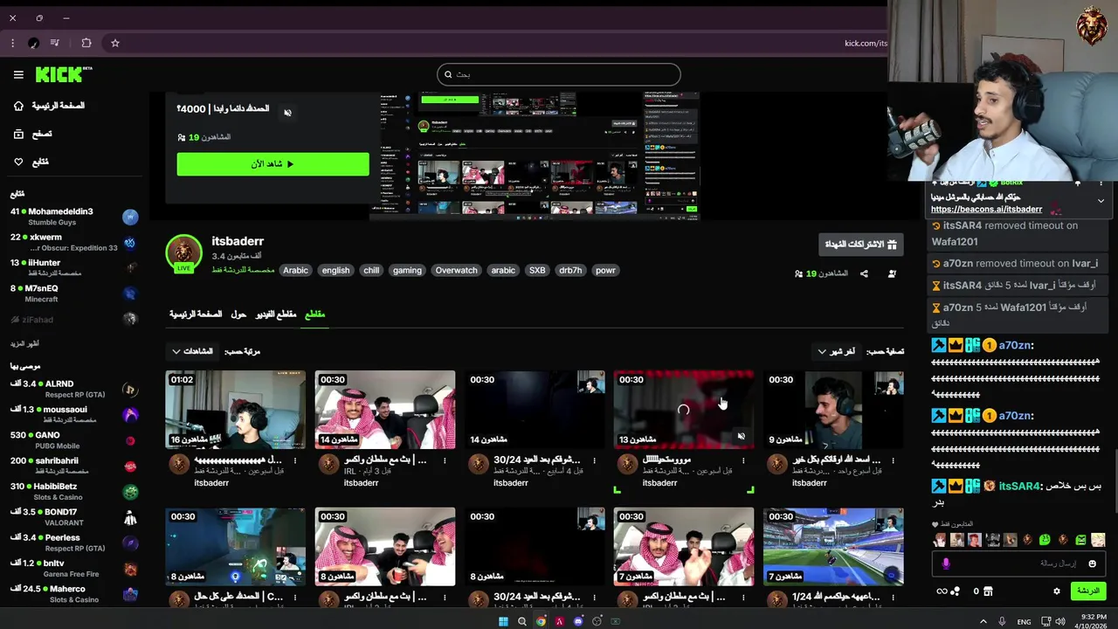Open followed channel iiHunter
This screenshot has height=629, width=1118.
74,267
